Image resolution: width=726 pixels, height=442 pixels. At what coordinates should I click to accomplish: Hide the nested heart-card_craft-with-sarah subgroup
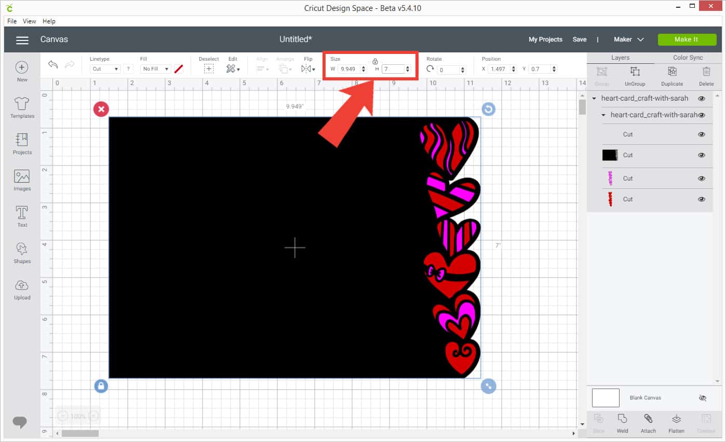click(702, 115)
